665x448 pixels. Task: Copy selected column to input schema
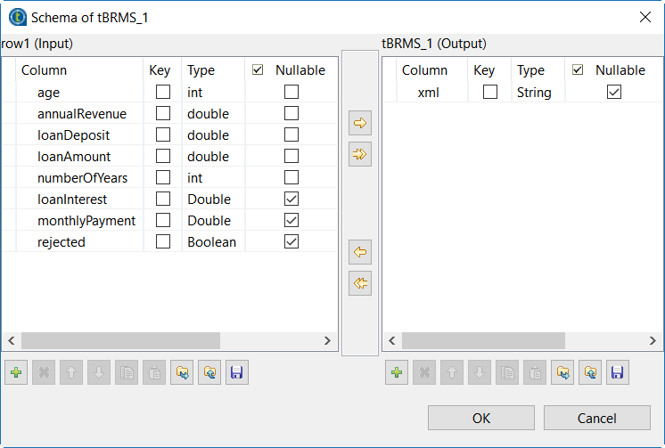[360, 253]
